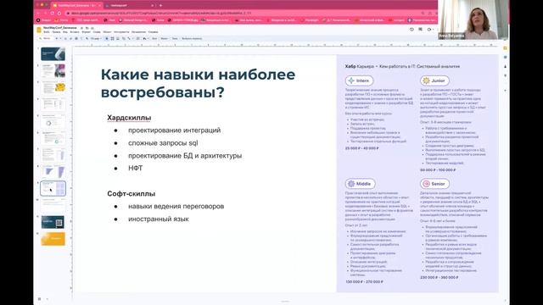Click the move-to-folder icon beside title
The width and height of the screenshot is (543, 305).
pyautogui.click(x=87, y=28)
